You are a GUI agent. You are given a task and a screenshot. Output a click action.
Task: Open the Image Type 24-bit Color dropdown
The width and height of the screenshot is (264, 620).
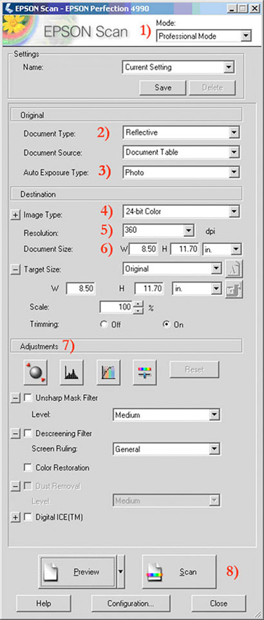tap(181, 212)
